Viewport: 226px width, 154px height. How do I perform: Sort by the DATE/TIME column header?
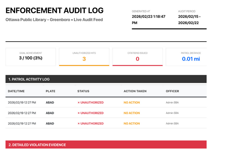coord(16,91)
